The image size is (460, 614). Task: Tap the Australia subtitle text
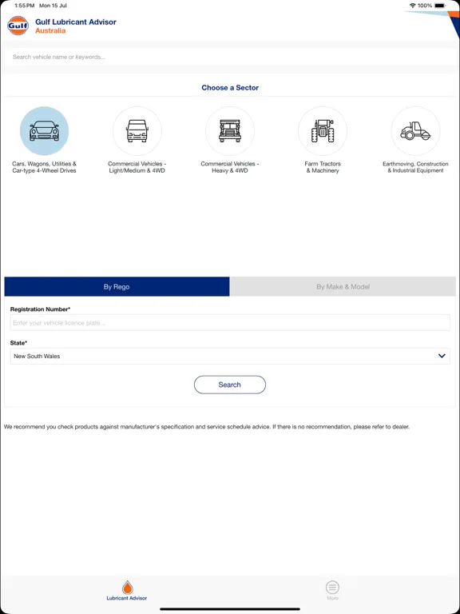50,31
